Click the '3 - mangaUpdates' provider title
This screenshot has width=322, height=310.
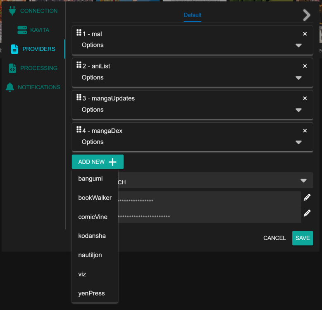[x=109, y=98]
